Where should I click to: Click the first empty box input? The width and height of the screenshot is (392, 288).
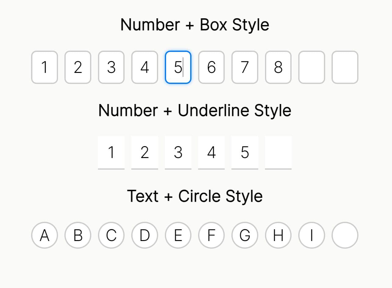[311, 67]
